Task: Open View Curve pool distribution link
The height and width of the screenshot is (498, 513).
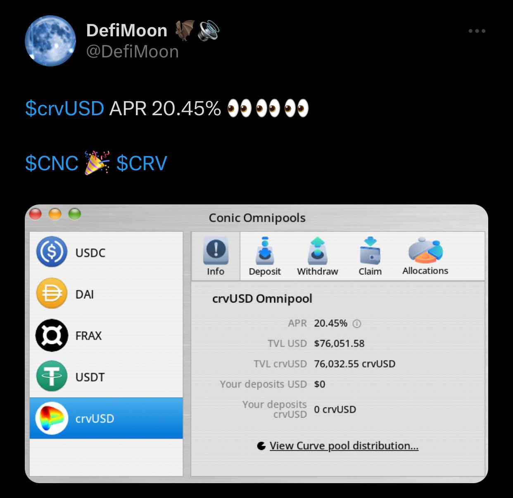Action: tap(344, 446)
